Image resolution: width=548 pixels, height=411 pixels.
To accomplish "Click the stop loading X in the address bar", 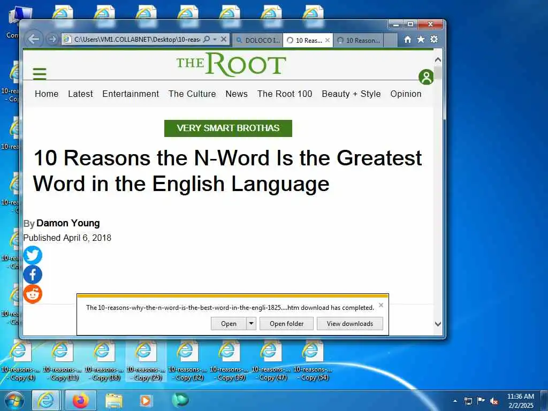I will [x=224, y=39].
